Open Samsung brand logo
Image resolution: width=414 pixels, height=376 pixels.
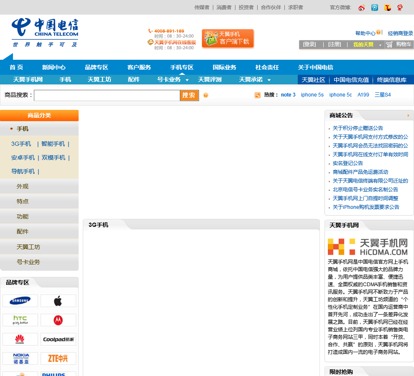pos(20,301)
